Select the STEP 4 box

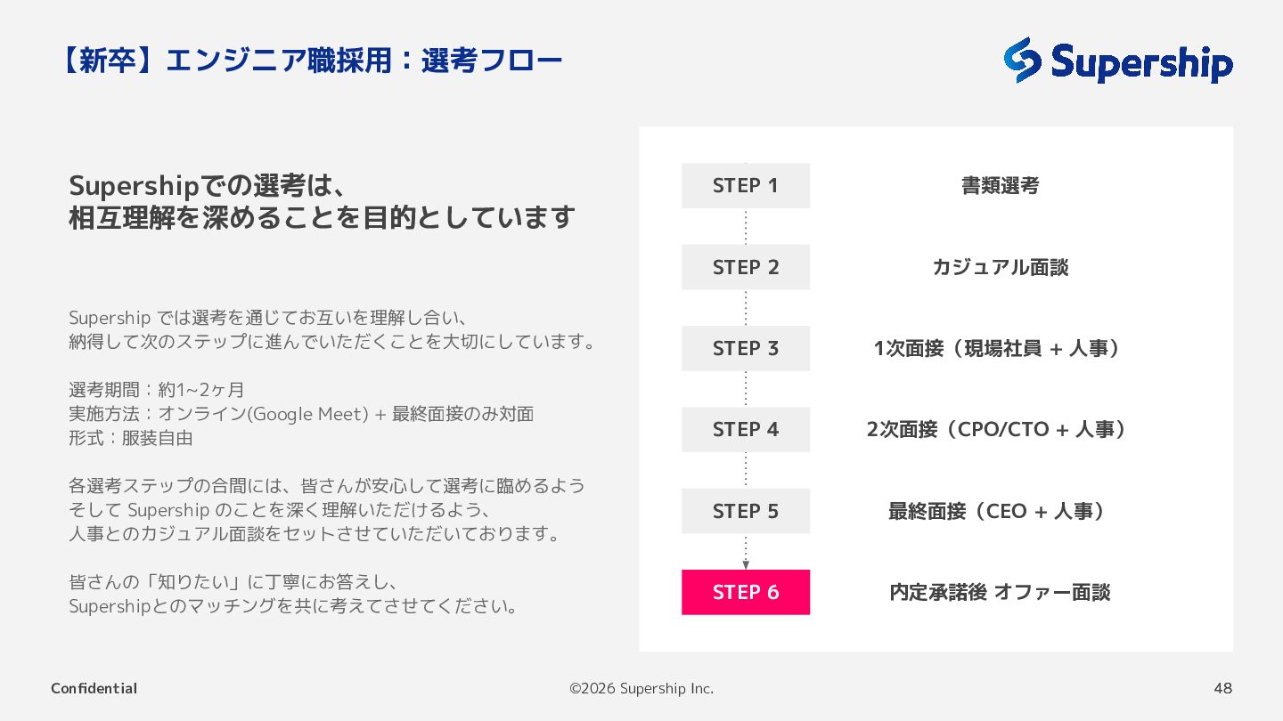(x=746, y=429)
